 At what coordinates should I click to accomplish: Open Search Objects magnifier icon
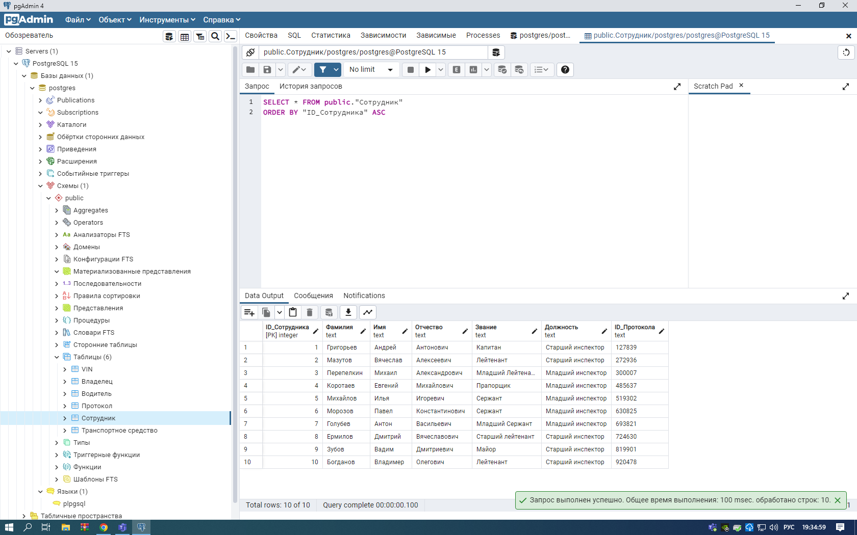(x=215, y=36)
